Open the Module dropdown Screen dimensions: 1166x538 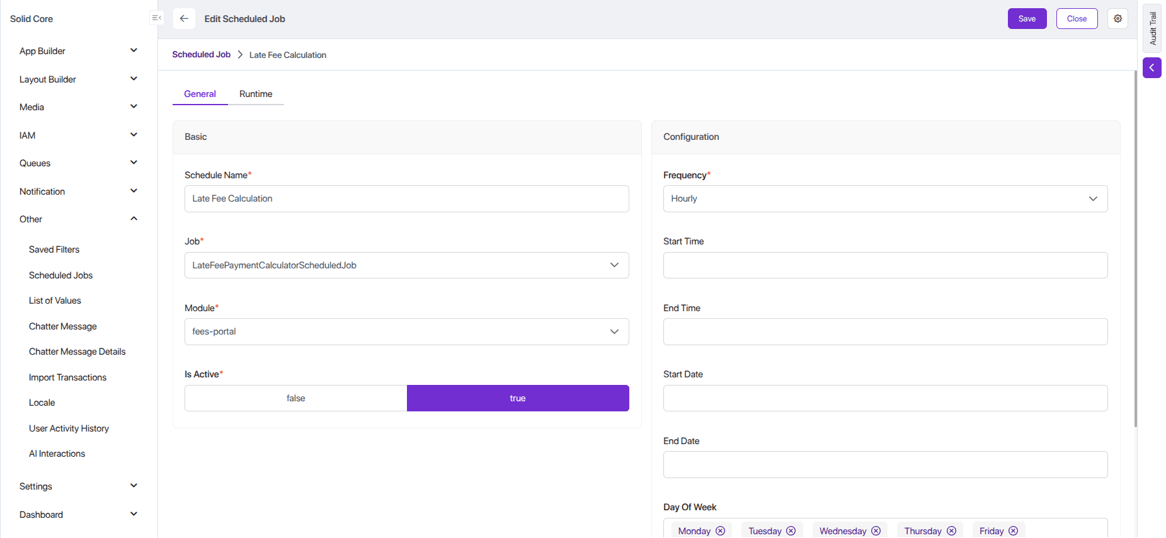[x=407, y=331]
